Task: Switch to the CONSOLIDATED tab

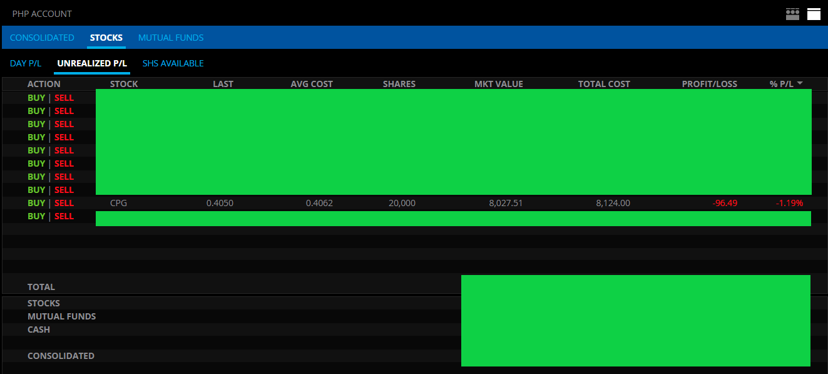Action: coord(42,38)
